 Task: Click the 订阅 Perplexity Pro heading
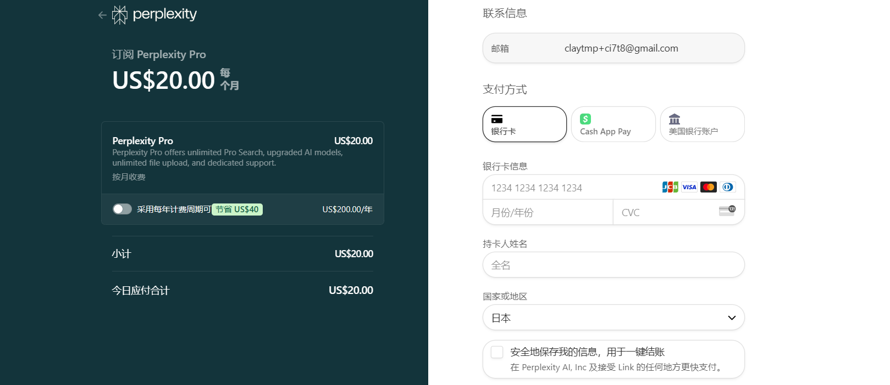[159, 54]
